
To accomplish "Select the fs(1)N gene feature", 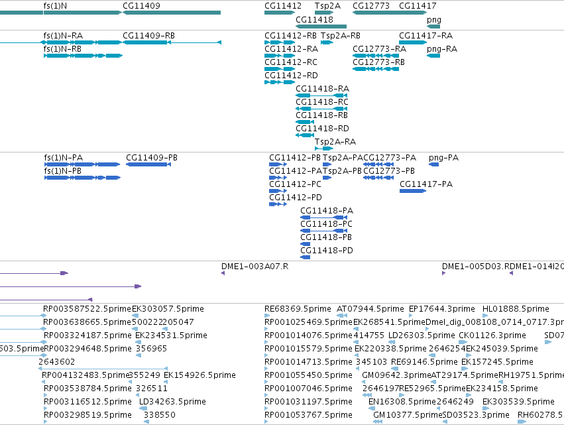I will pyautogui.click(x=83, y=13).
